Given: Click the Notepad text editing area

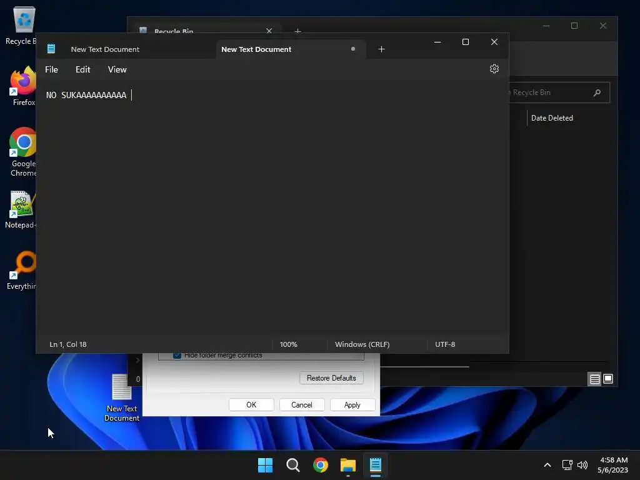Looking at the screenshot, I should (272, 208).
